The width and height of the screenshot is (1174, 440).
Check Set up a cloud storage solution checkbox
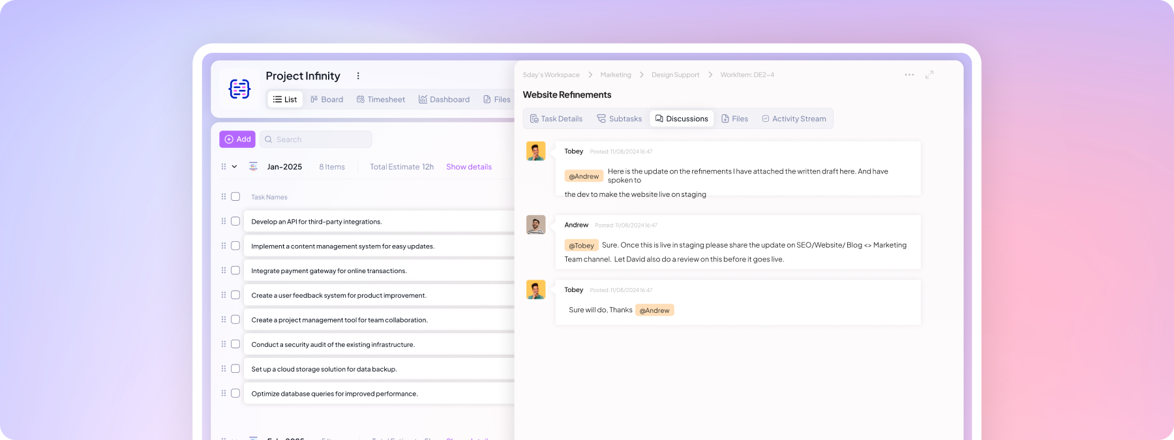click(235, 369)
